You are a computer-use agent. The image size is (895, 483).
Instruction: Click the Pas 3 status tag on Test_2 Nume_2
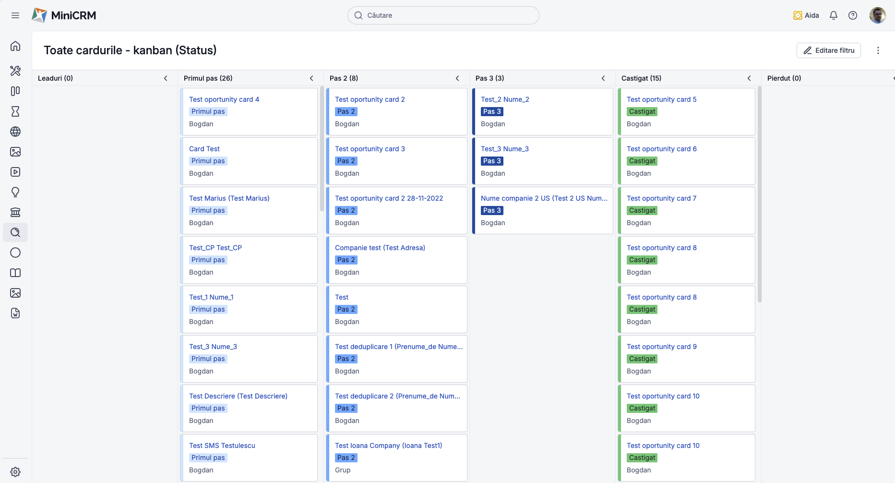pyautogui.click(x=492, y=111)
